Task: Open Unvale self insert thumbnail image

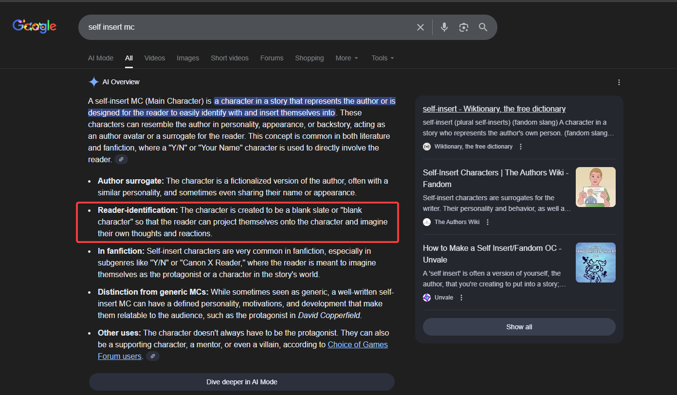Action: pyautogui.click(x=596, y=263)
